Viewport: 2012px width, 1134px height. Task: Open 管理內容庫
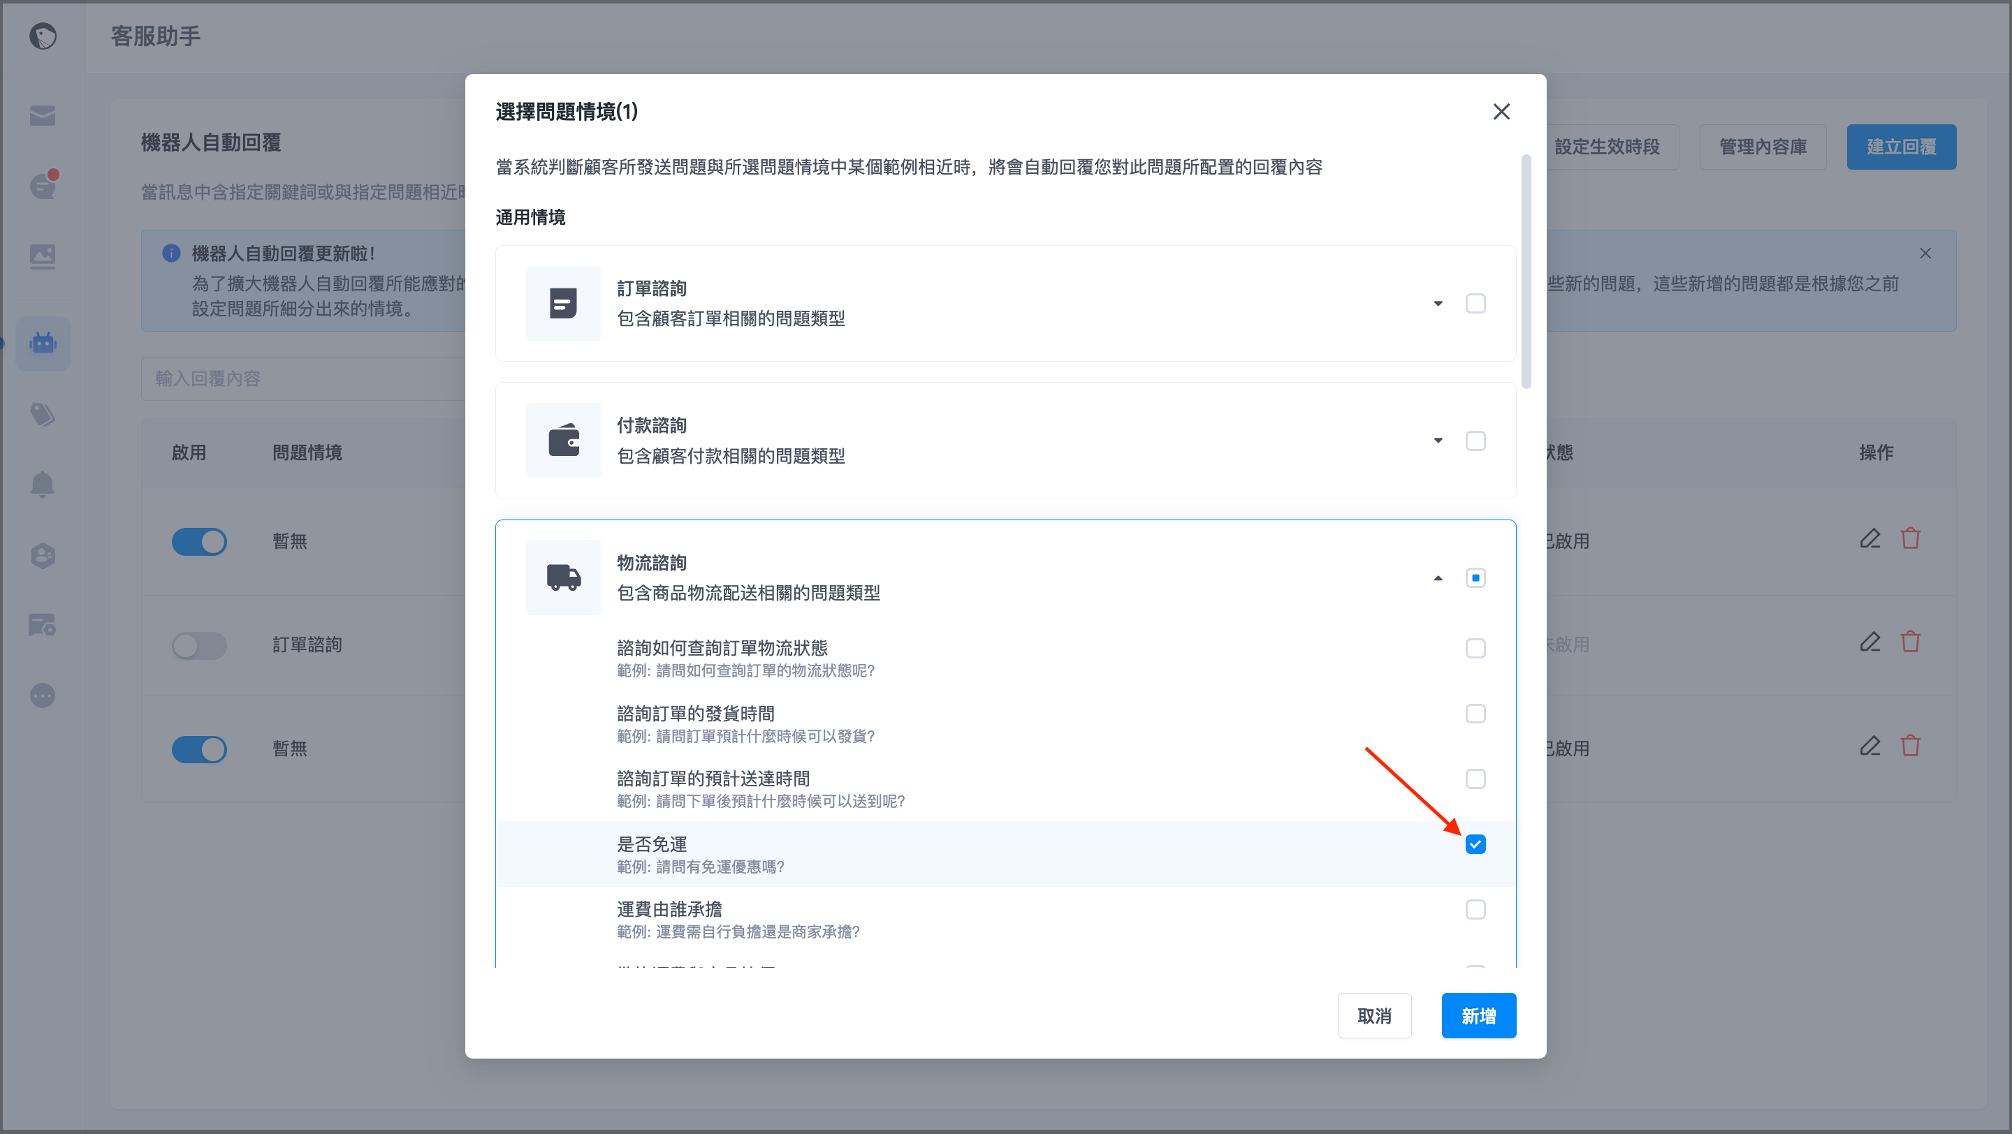click(1763, 147)
